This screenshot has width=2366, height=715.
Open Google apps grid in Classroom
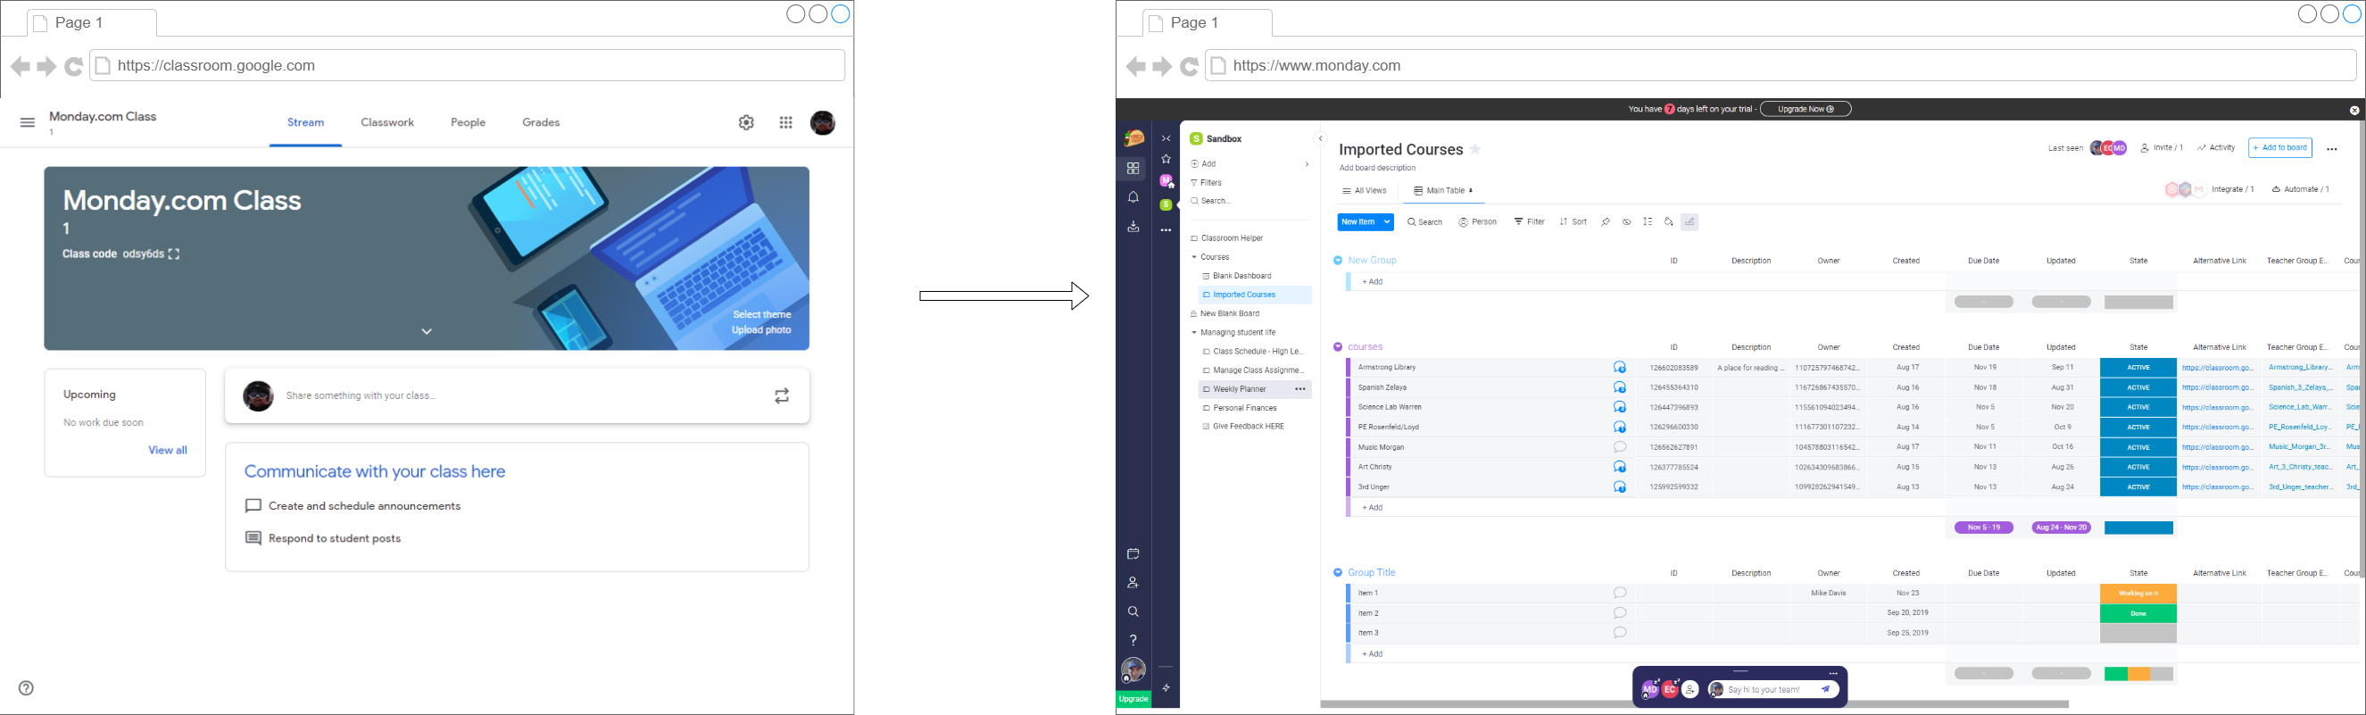(786, 122)
